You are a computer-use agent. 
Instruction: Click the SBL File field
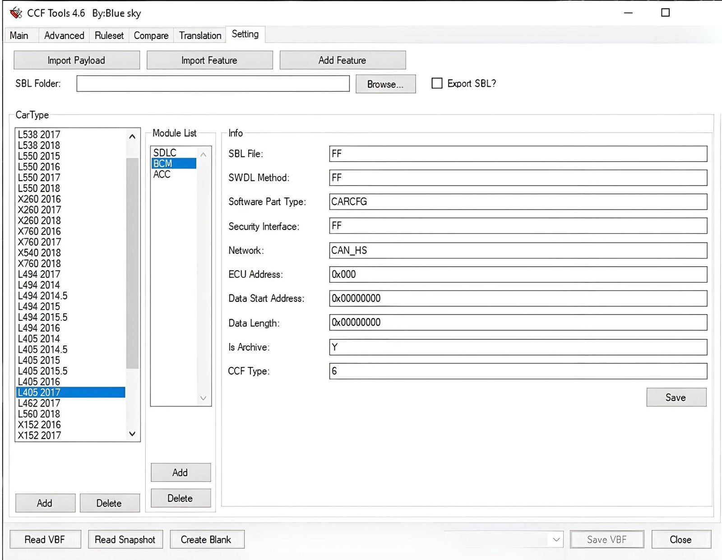pos(518,153)
